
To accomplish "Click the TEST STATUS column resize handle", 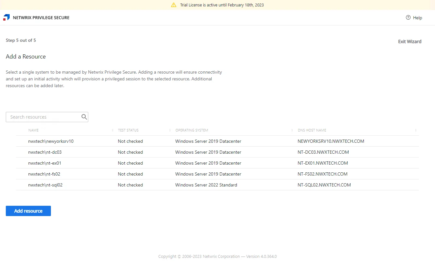I will pos(170,130).
